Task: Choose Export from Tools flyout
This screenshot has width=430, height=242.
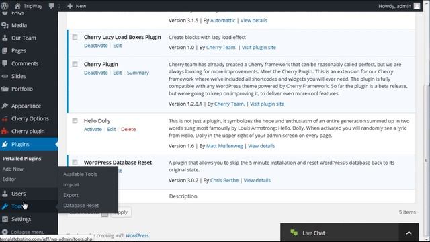Action: tap(71, 195)
